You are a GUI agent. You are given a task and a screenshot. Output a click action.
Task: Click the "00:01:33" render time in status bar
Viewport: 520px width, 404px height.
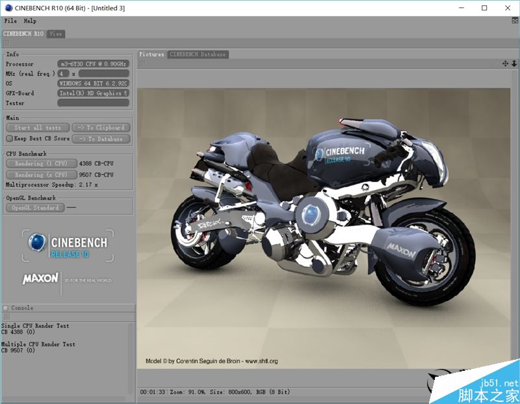click(153, 392)
